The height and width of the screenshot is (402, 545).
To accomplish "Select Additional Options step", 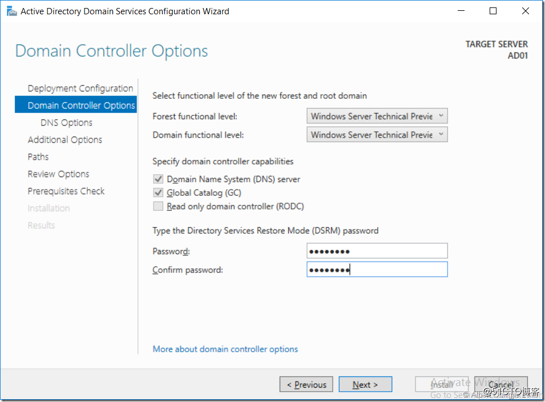I will (x=65, y=139).
